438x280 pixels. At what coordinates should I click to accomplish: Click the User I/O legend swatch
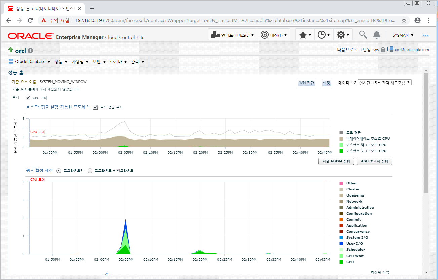(341, 244)
